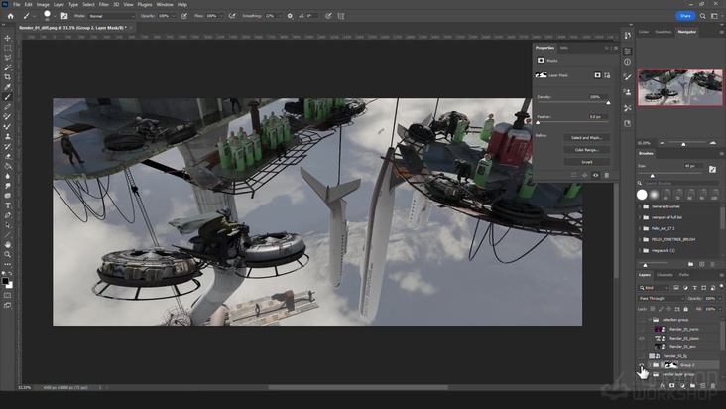Select the Hand tool
726x409 pixels.
tap(7, 244)
